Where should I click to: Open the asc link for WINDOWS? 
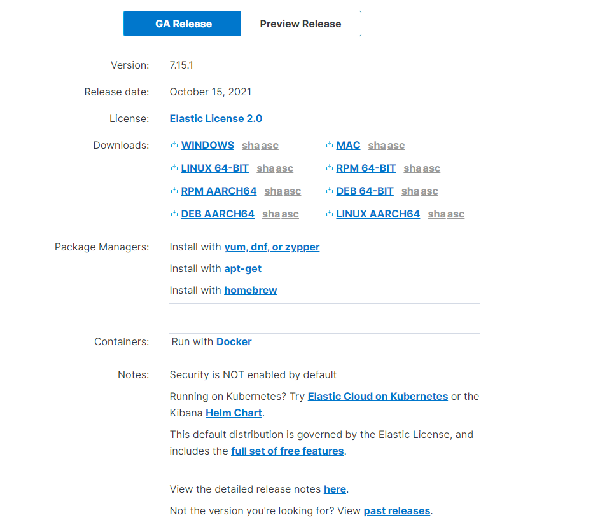click(x=270, y=146)
